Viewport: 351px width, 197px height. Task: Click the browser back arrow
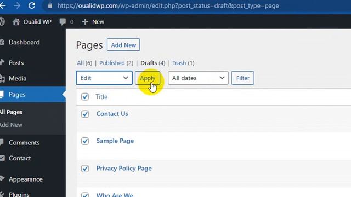pos(3,5)
